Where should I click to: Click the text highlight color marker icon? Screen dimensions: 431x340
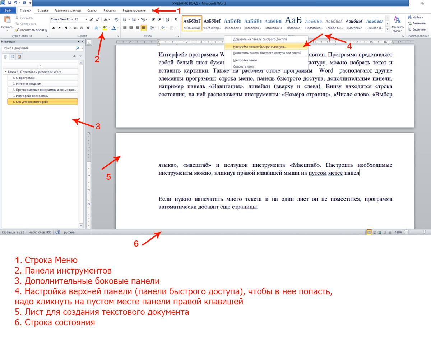point(105,28)
